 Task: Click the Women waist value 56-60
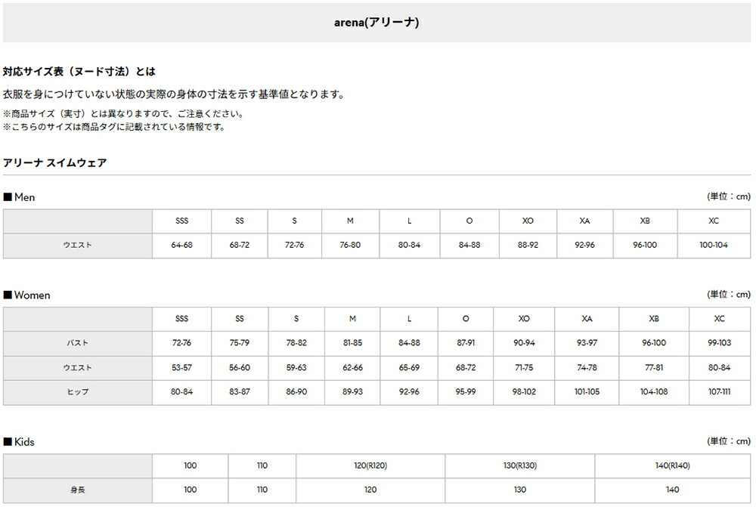240,368
